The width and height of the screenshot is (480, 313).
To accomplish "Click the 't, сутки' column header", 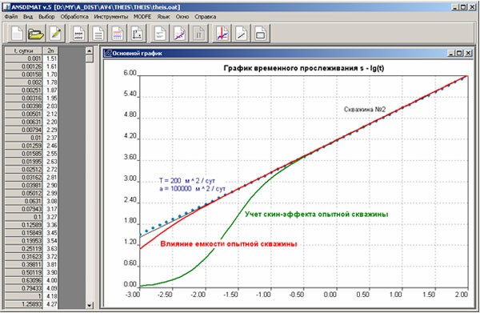I will click(23, 50).
